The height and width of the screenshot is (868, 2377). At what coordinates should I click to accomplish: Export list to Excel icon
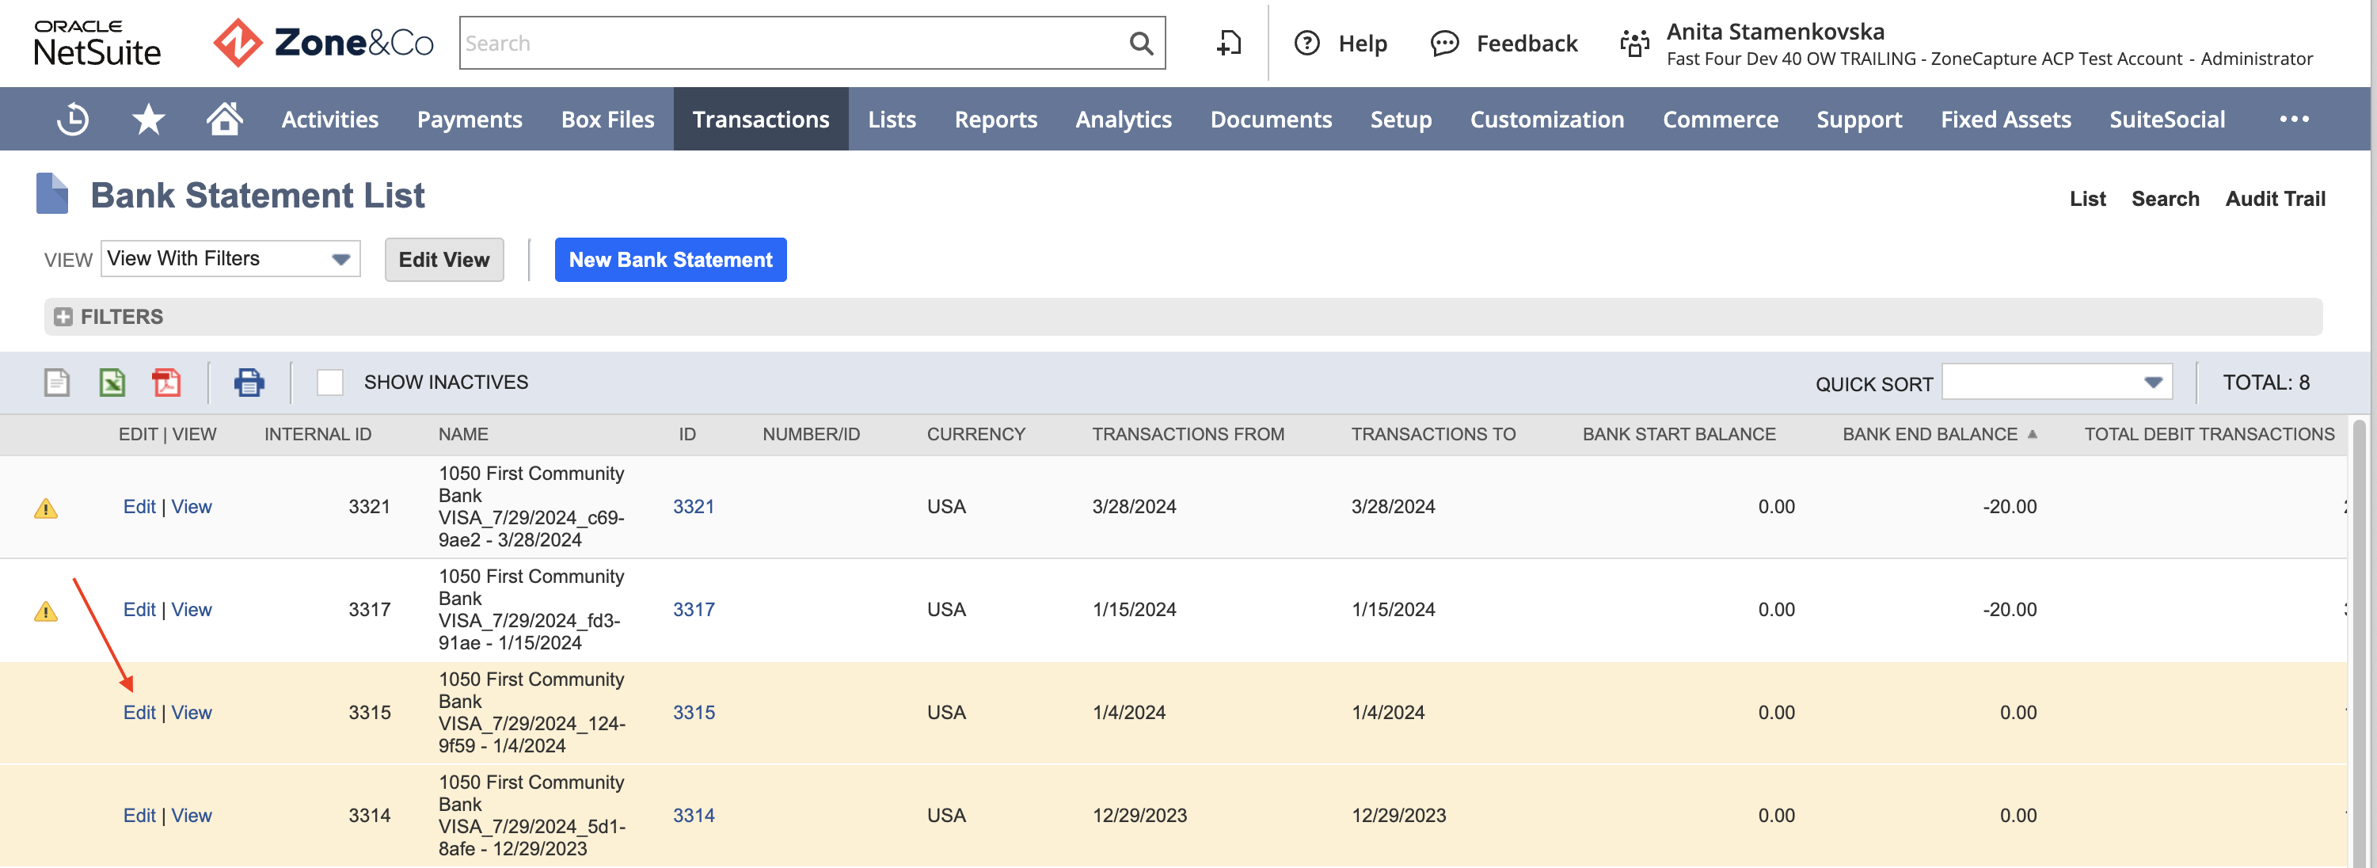[112, 383]
